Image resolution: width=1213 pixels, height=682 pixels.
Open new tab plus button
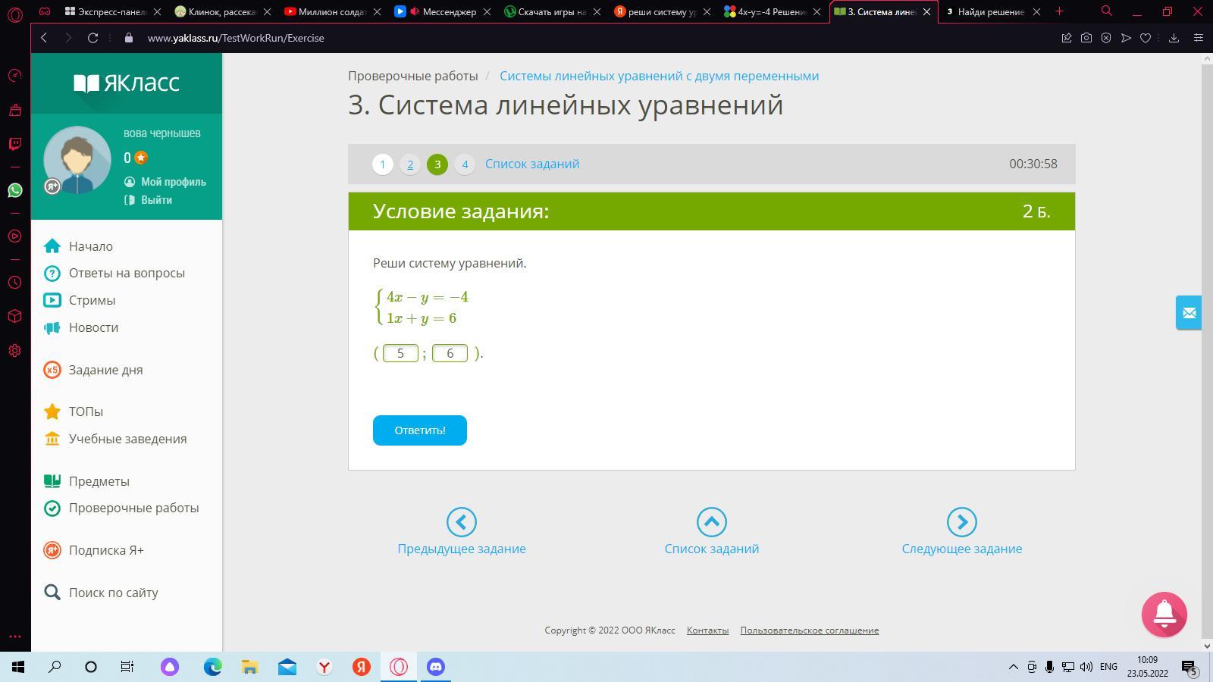point(1059,11)
